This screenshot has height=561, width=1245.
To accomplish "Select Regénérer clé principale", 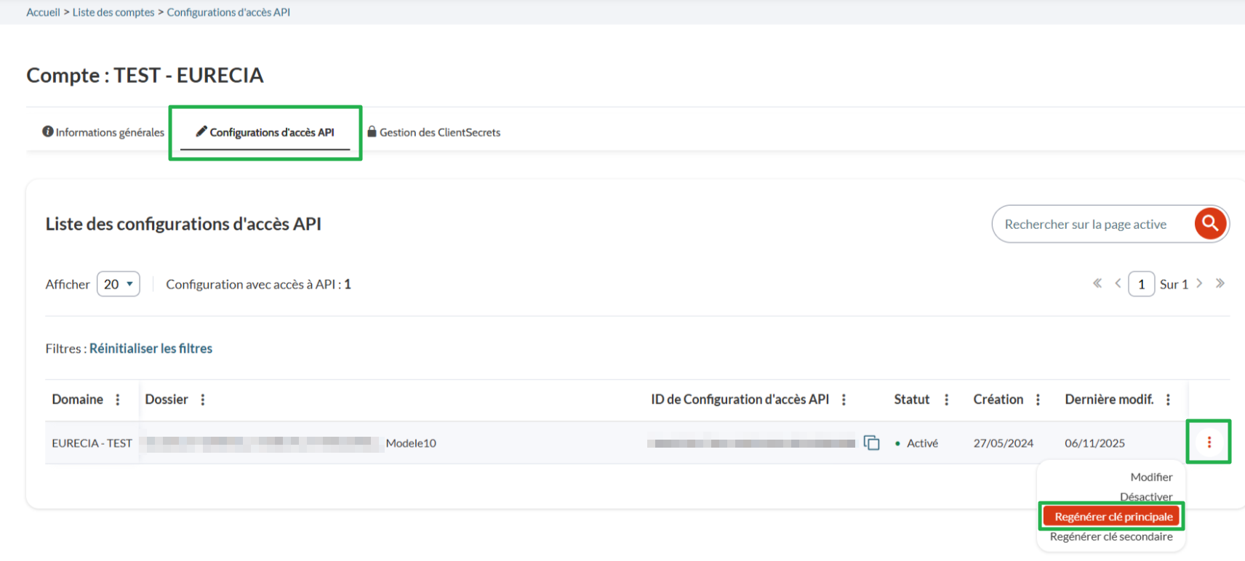I will click(x=1113, y=517).
